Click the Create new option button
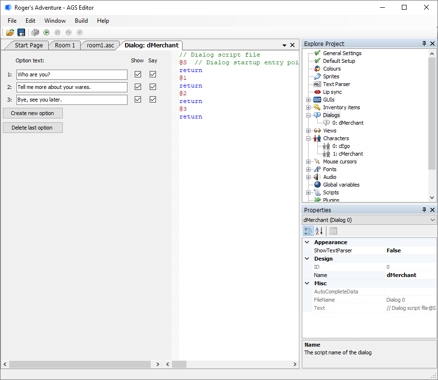This screenshot has height=380, width=438. 33,113
